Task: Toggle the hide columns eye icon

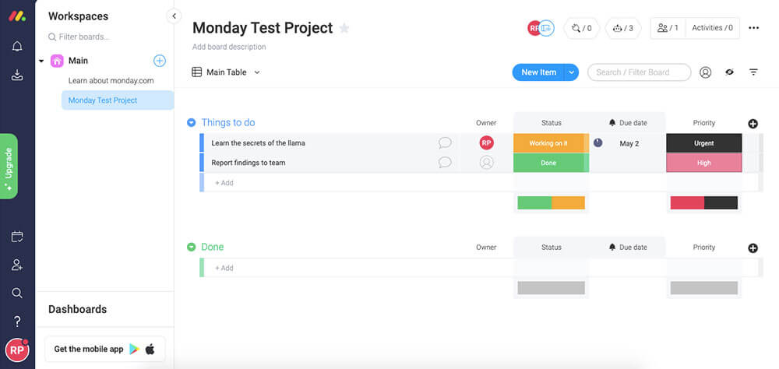Action: click(x=729, y=72)
